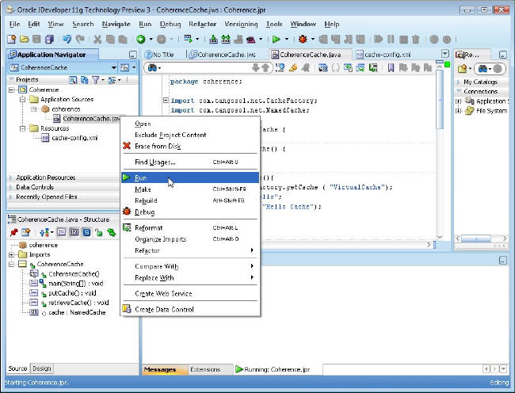Viewport: 515px width, 393px height.
Task: Click the Sort icon in Structure panel toolbar
Action: pyautogui.click(x=44, y=231)
